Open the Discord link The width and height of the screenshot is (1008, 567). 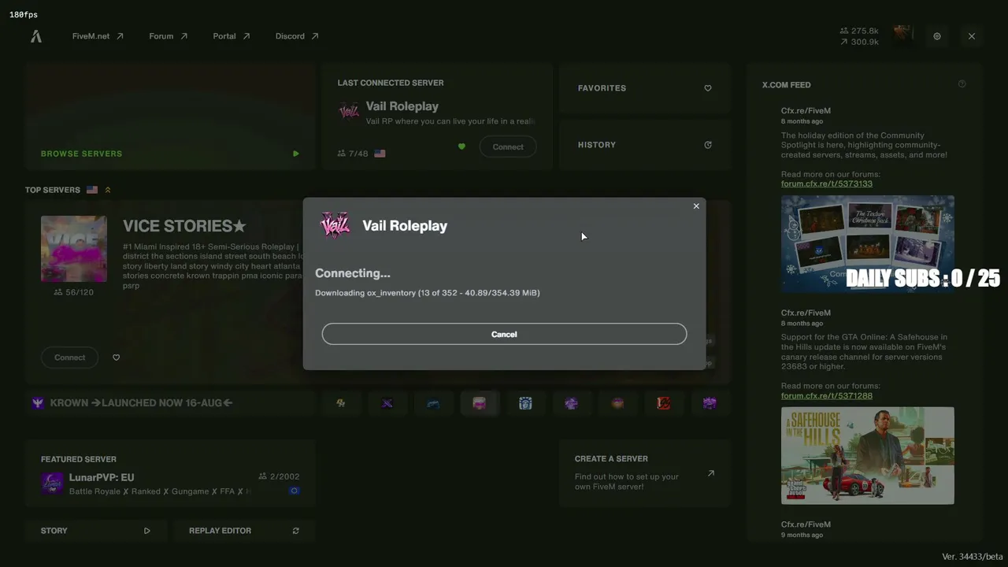pos(297,36)
